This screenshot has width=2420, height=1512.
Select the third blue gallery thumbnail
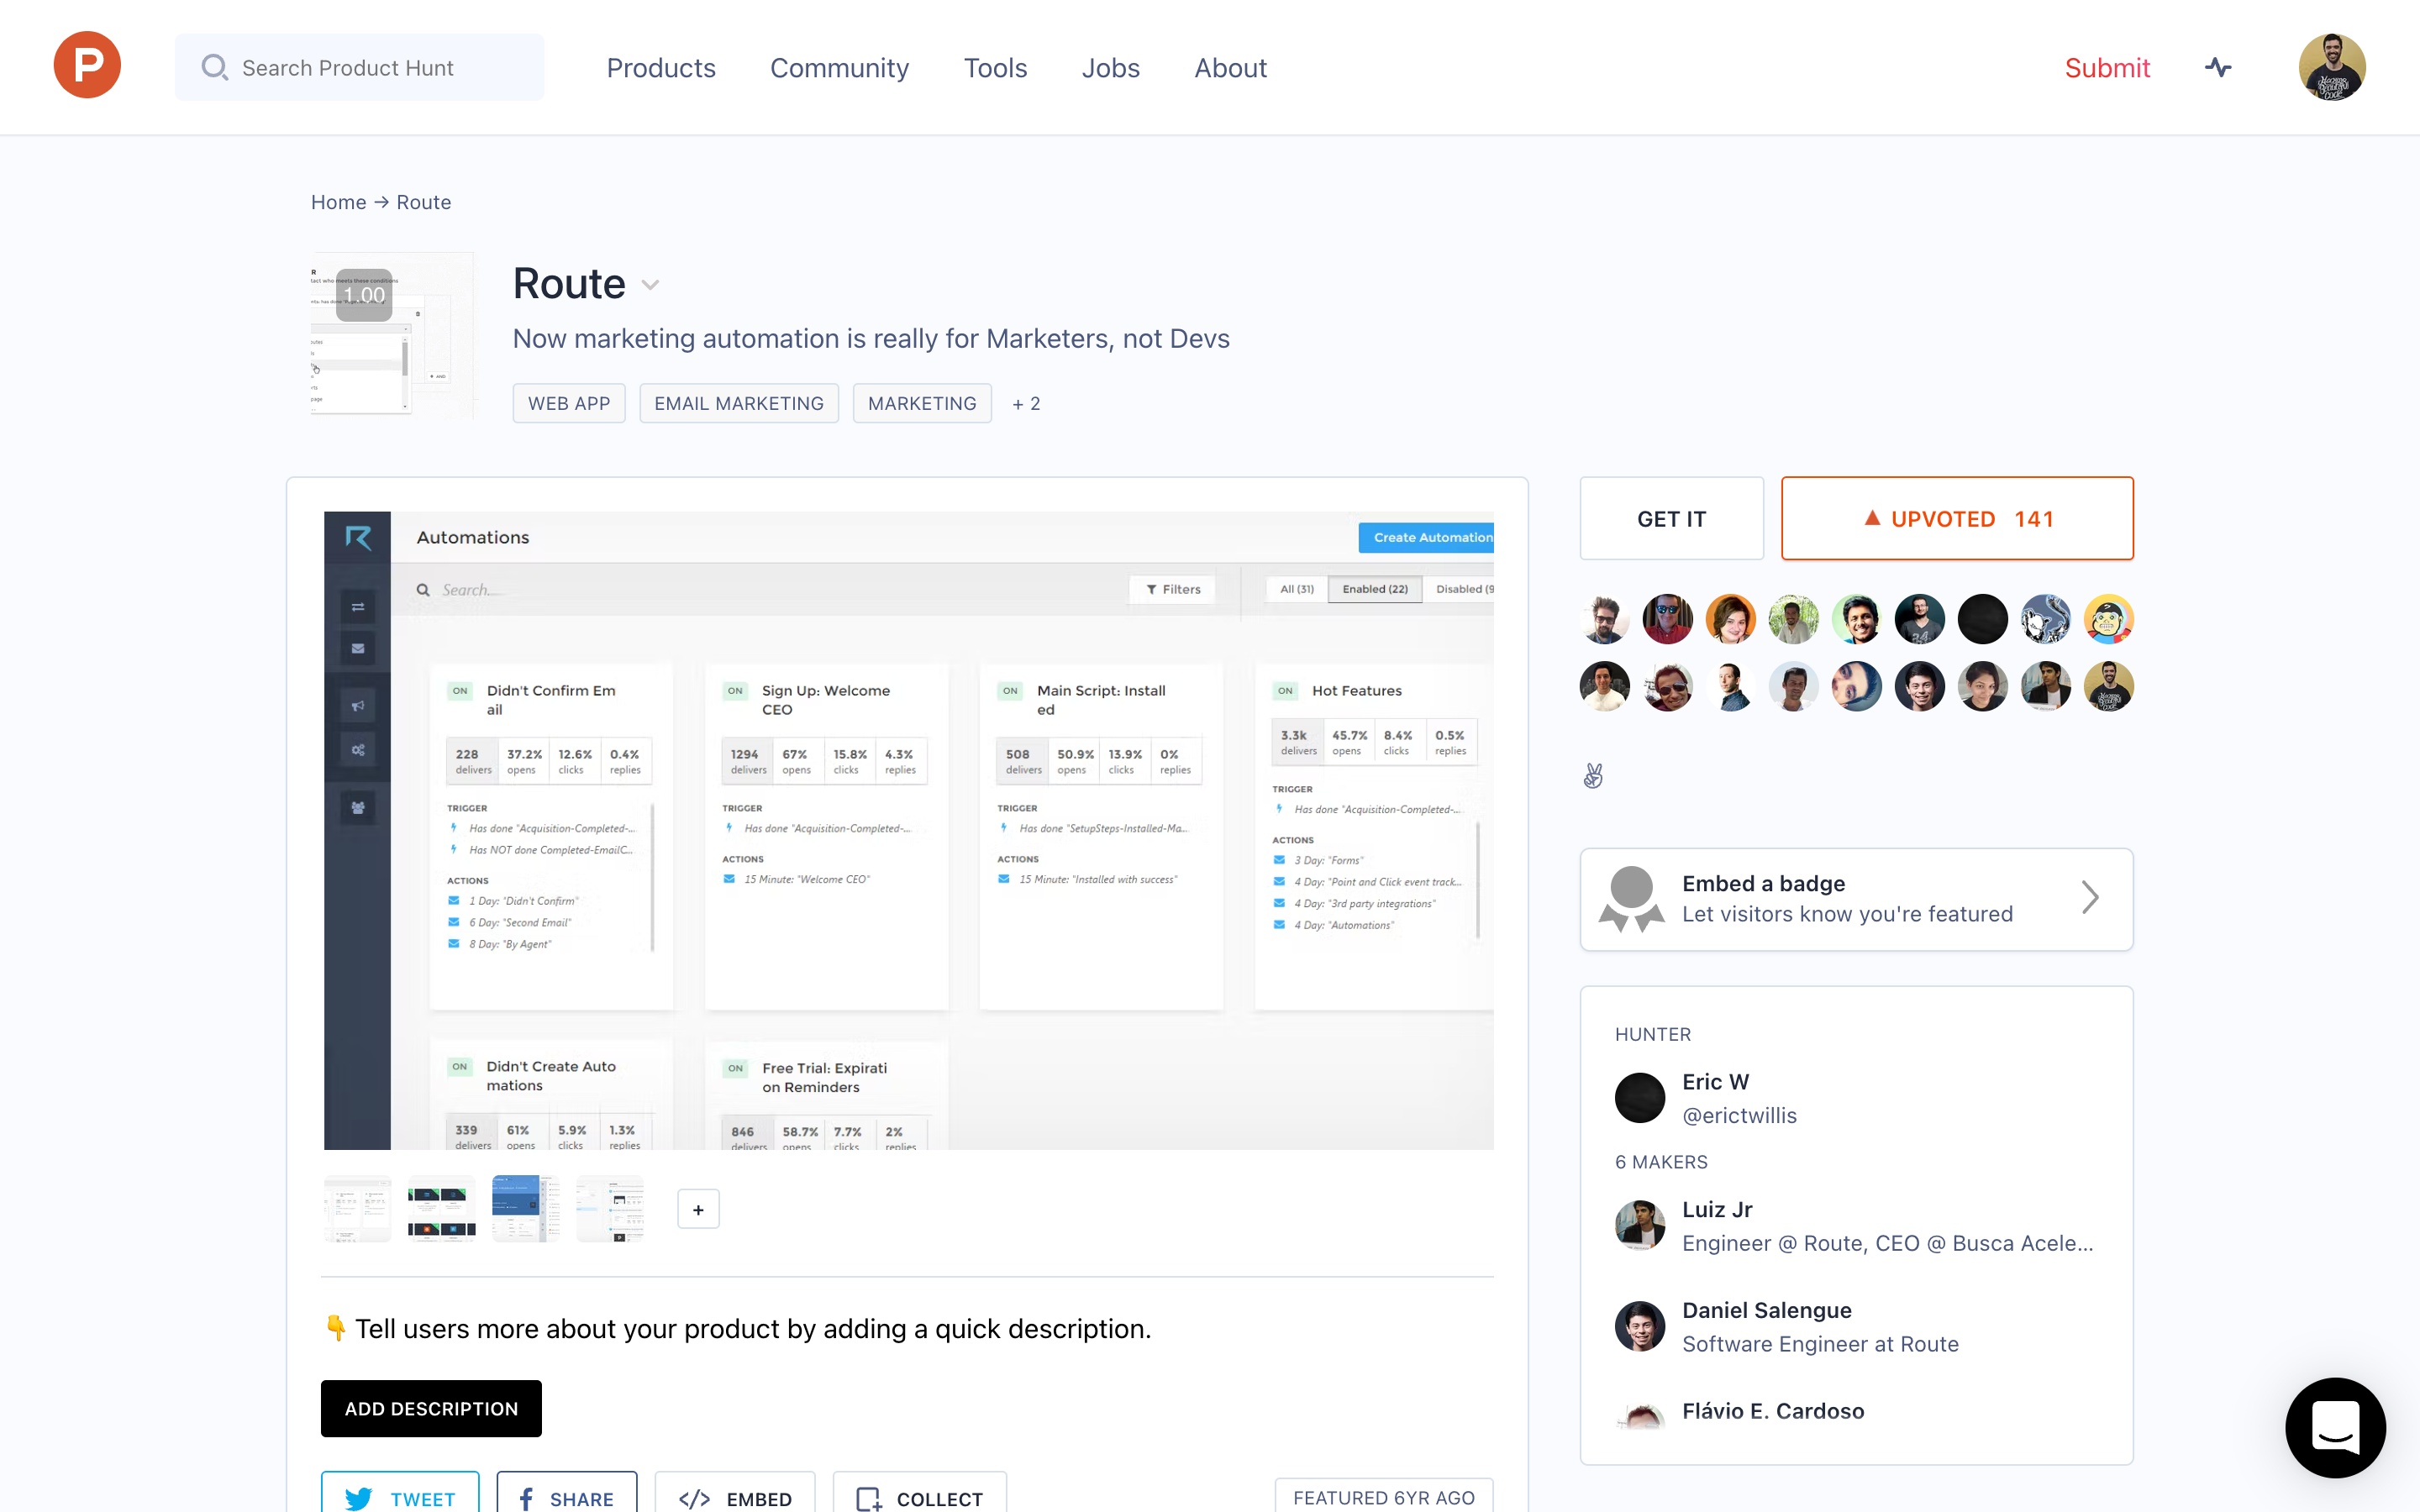526,1209
